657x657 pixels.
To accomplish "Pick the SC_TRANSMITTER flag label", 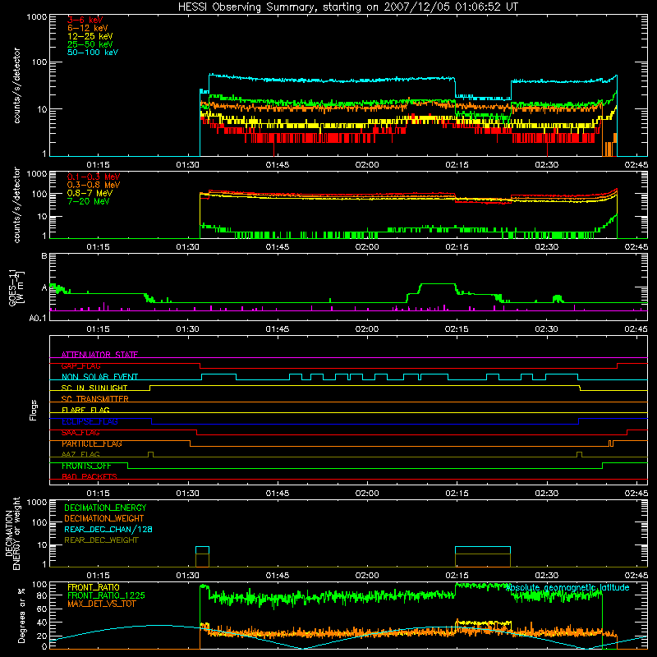I will click(94, 399).
